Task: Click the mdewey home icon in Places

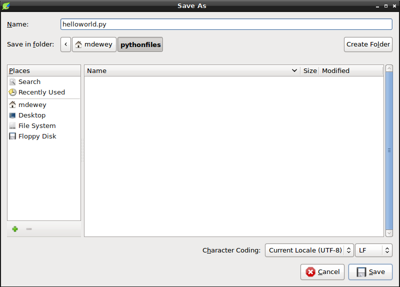Action: 12,104
